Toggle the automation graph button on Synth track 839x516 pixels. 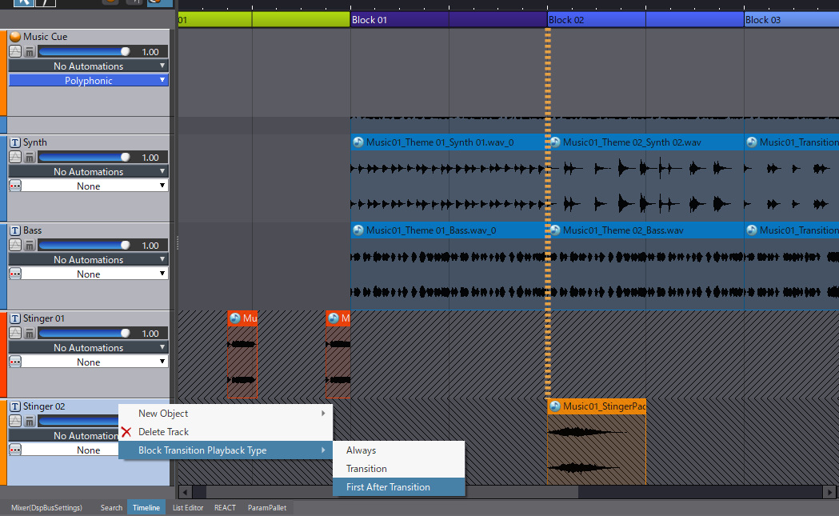[x=15, y=158]
